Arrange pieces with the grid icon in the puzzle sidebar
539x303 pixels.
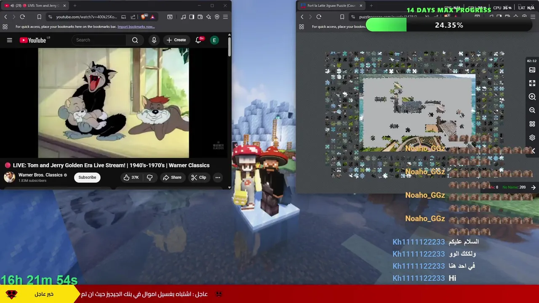pyautogui.click(x=532, y=124)
